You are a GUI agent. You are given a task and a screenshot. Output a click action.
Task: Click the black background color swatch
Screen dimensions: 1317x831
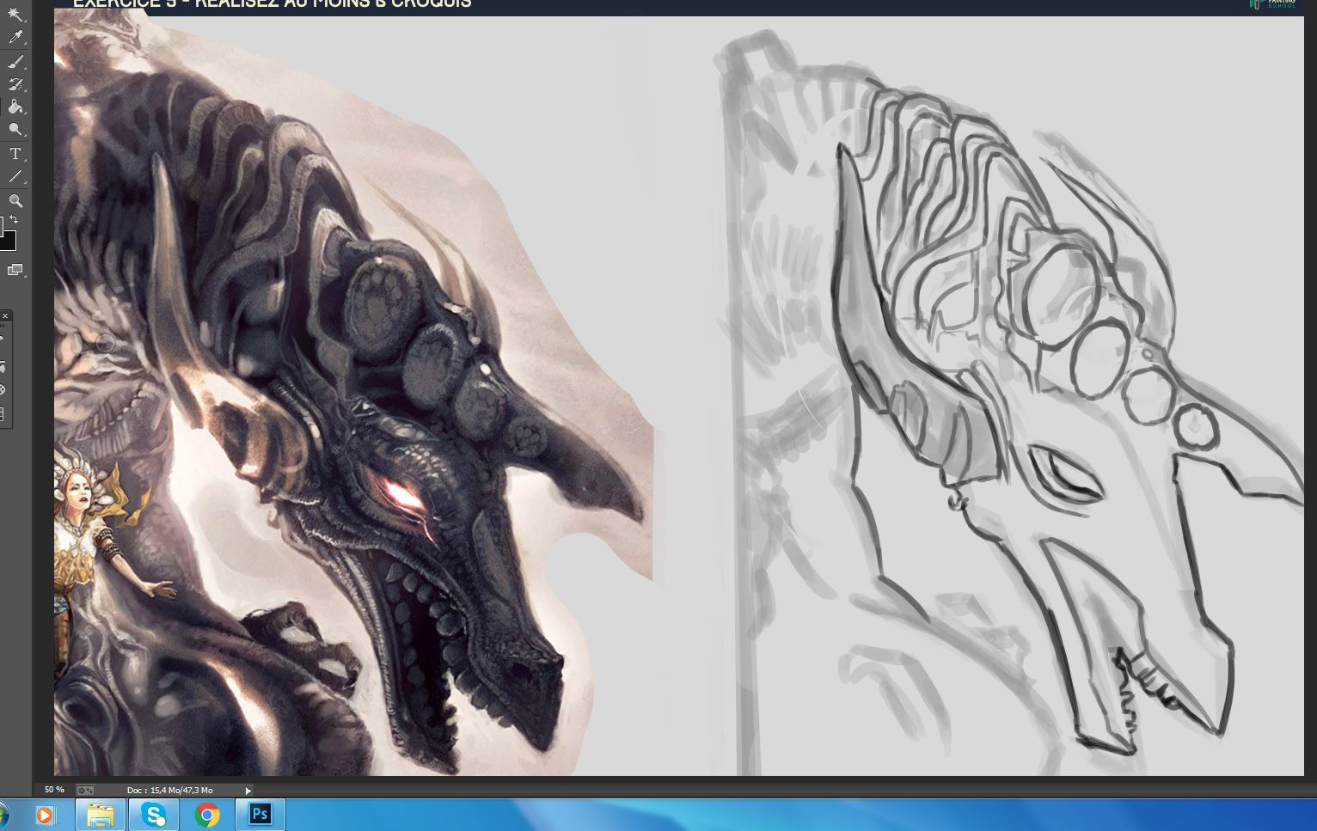pyautogui.click(x=8, y=241)
